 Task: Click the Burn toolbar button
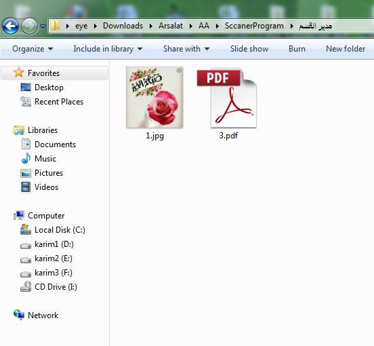297,49
